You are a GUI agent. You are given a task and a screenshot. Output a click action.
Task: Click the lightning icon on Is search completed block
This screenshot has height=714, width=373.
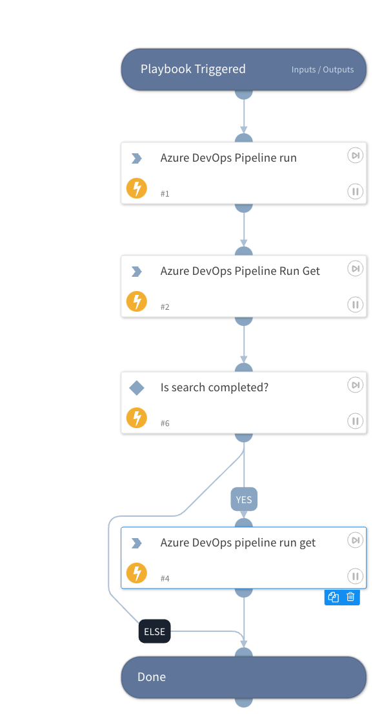pyautogui.click(x=136, y=418)
